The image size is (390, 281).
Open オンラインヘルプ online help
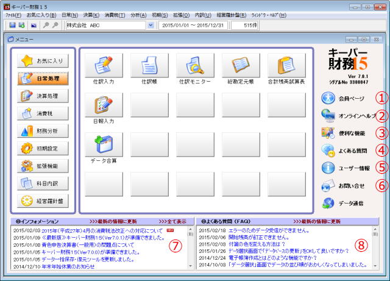click(348, 116)
